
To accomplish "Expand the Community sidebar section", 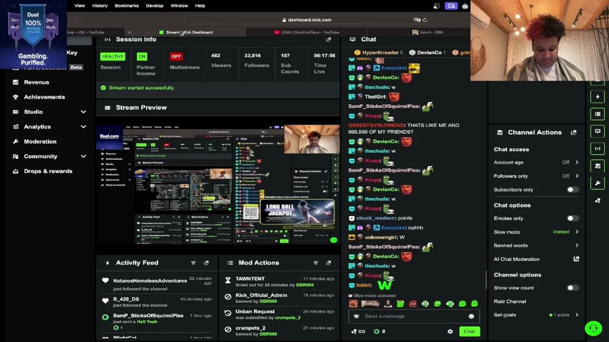I will click(x=83, y=156).
